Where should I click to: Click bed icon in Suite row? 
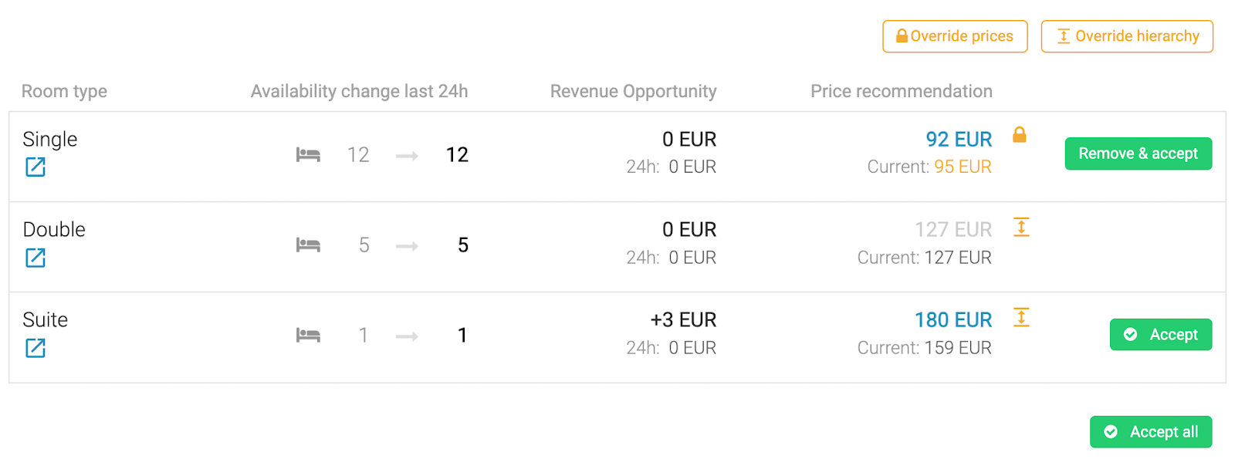pos(308,336)
